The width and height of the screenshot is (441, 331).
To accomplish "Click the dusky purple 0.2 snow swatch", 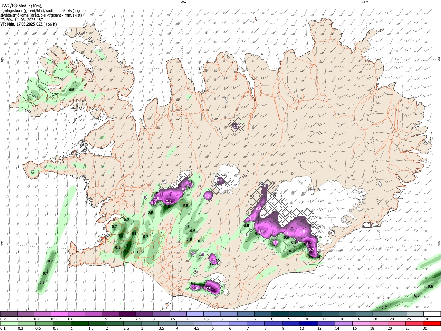I will tap(9, 314).
